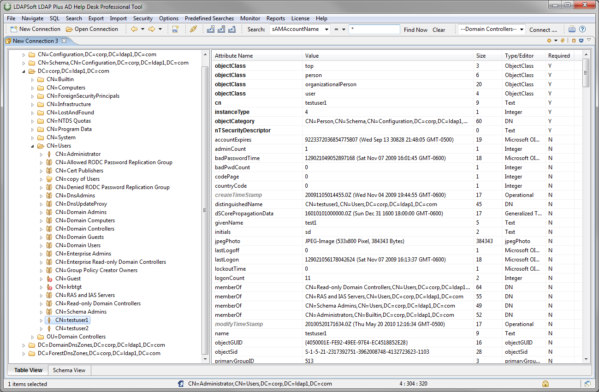Click the printer icon in the toolbar

tap(572, 29)
